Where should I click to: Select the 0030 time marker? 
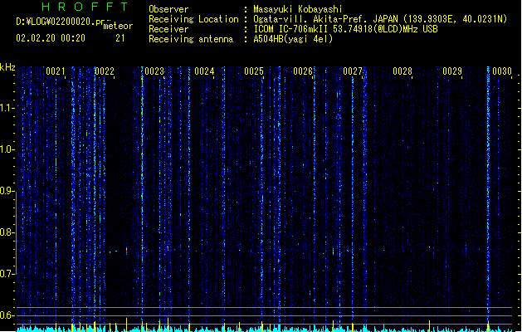tap(502, 71)
